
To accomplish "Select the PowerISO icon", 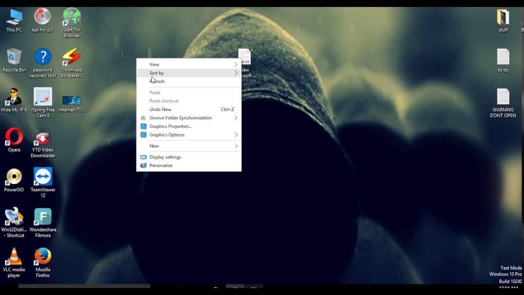I will [x=14, y=180].
